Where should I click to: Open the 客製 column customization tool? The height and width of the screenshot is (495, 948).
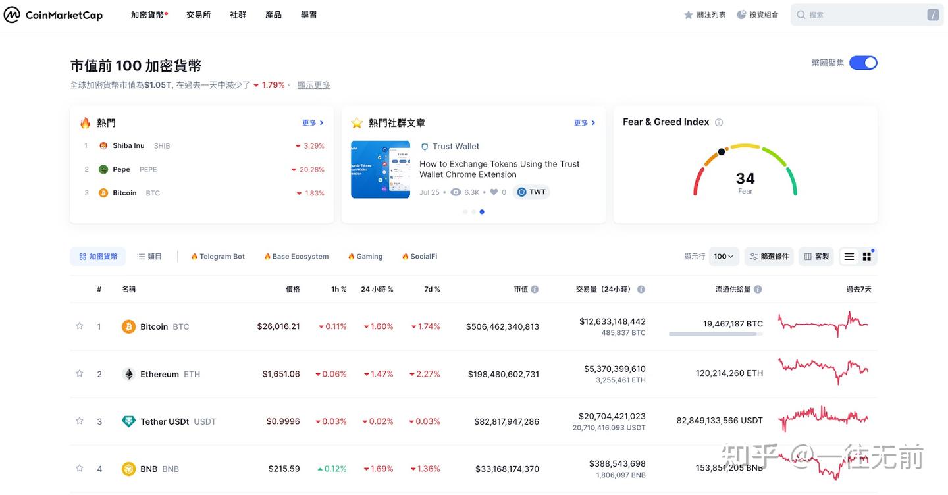coord(816,256)
